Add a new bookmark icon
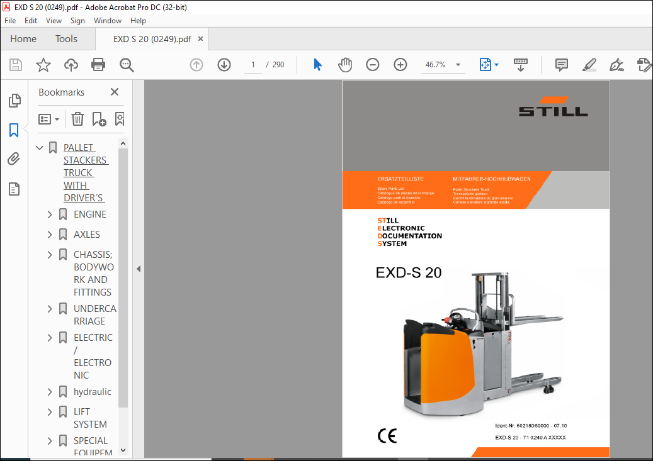This screenshot has width=653, height=461. pyautogui.click(x=99, y=119)
